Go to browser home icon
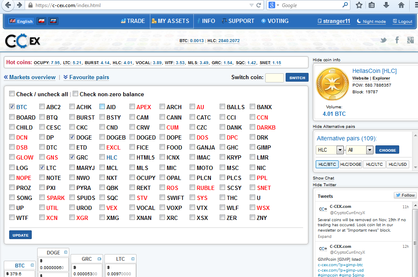 tap(401, 5)
